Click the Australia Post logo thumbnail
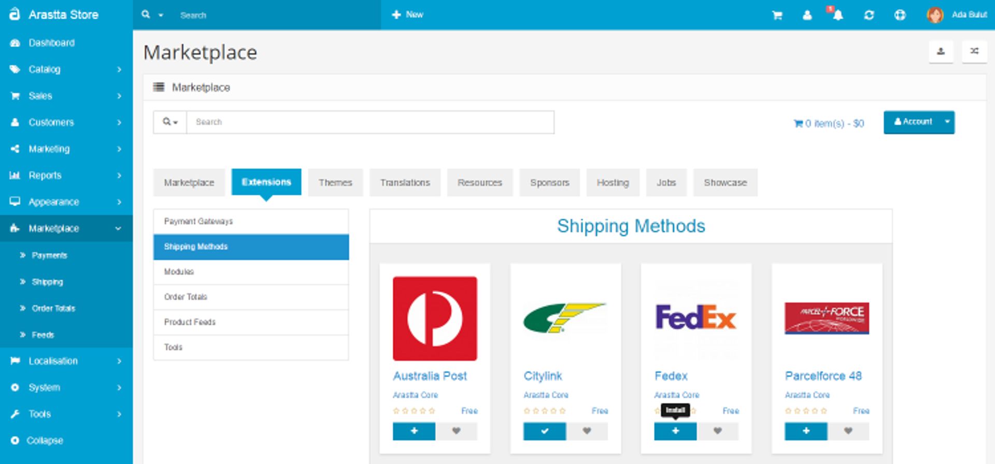The height and width of the screenshot is (464, 995). tap(435, 318)
